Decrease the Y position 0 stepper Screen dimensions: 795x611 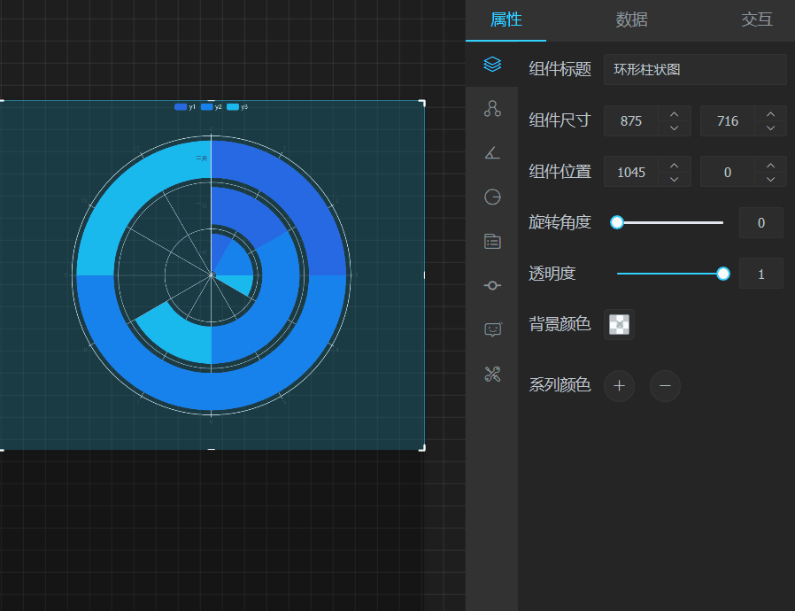pos(771,179)
